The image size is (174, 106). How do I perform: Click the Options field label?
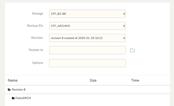pos(38,63)
